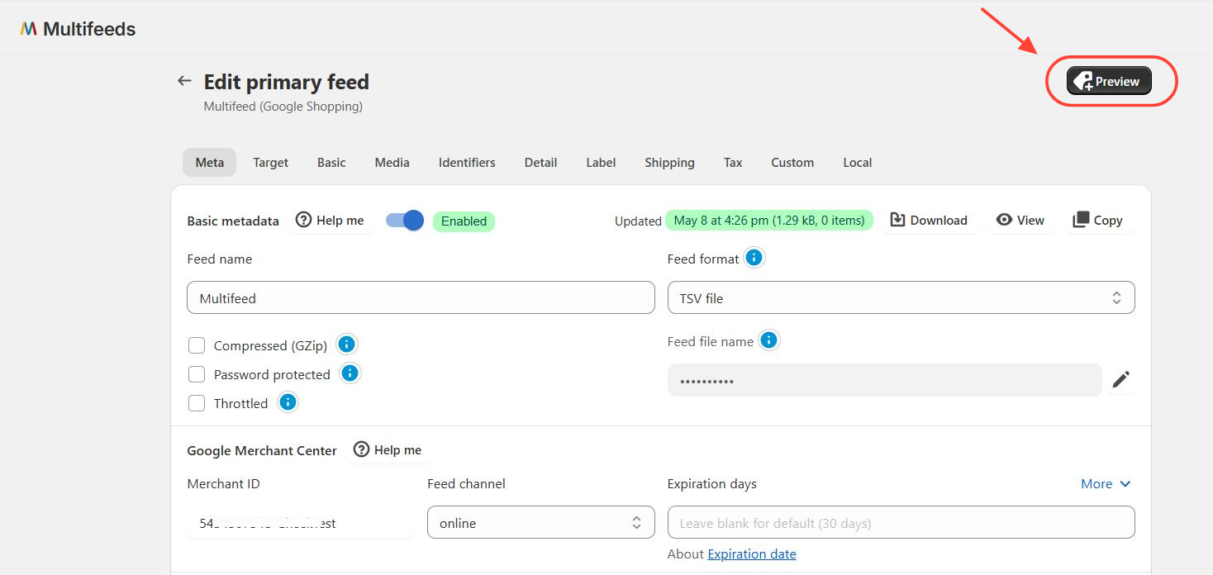
Task: Open Help me for Google Merchant Center
Action: tap(388, 450)
